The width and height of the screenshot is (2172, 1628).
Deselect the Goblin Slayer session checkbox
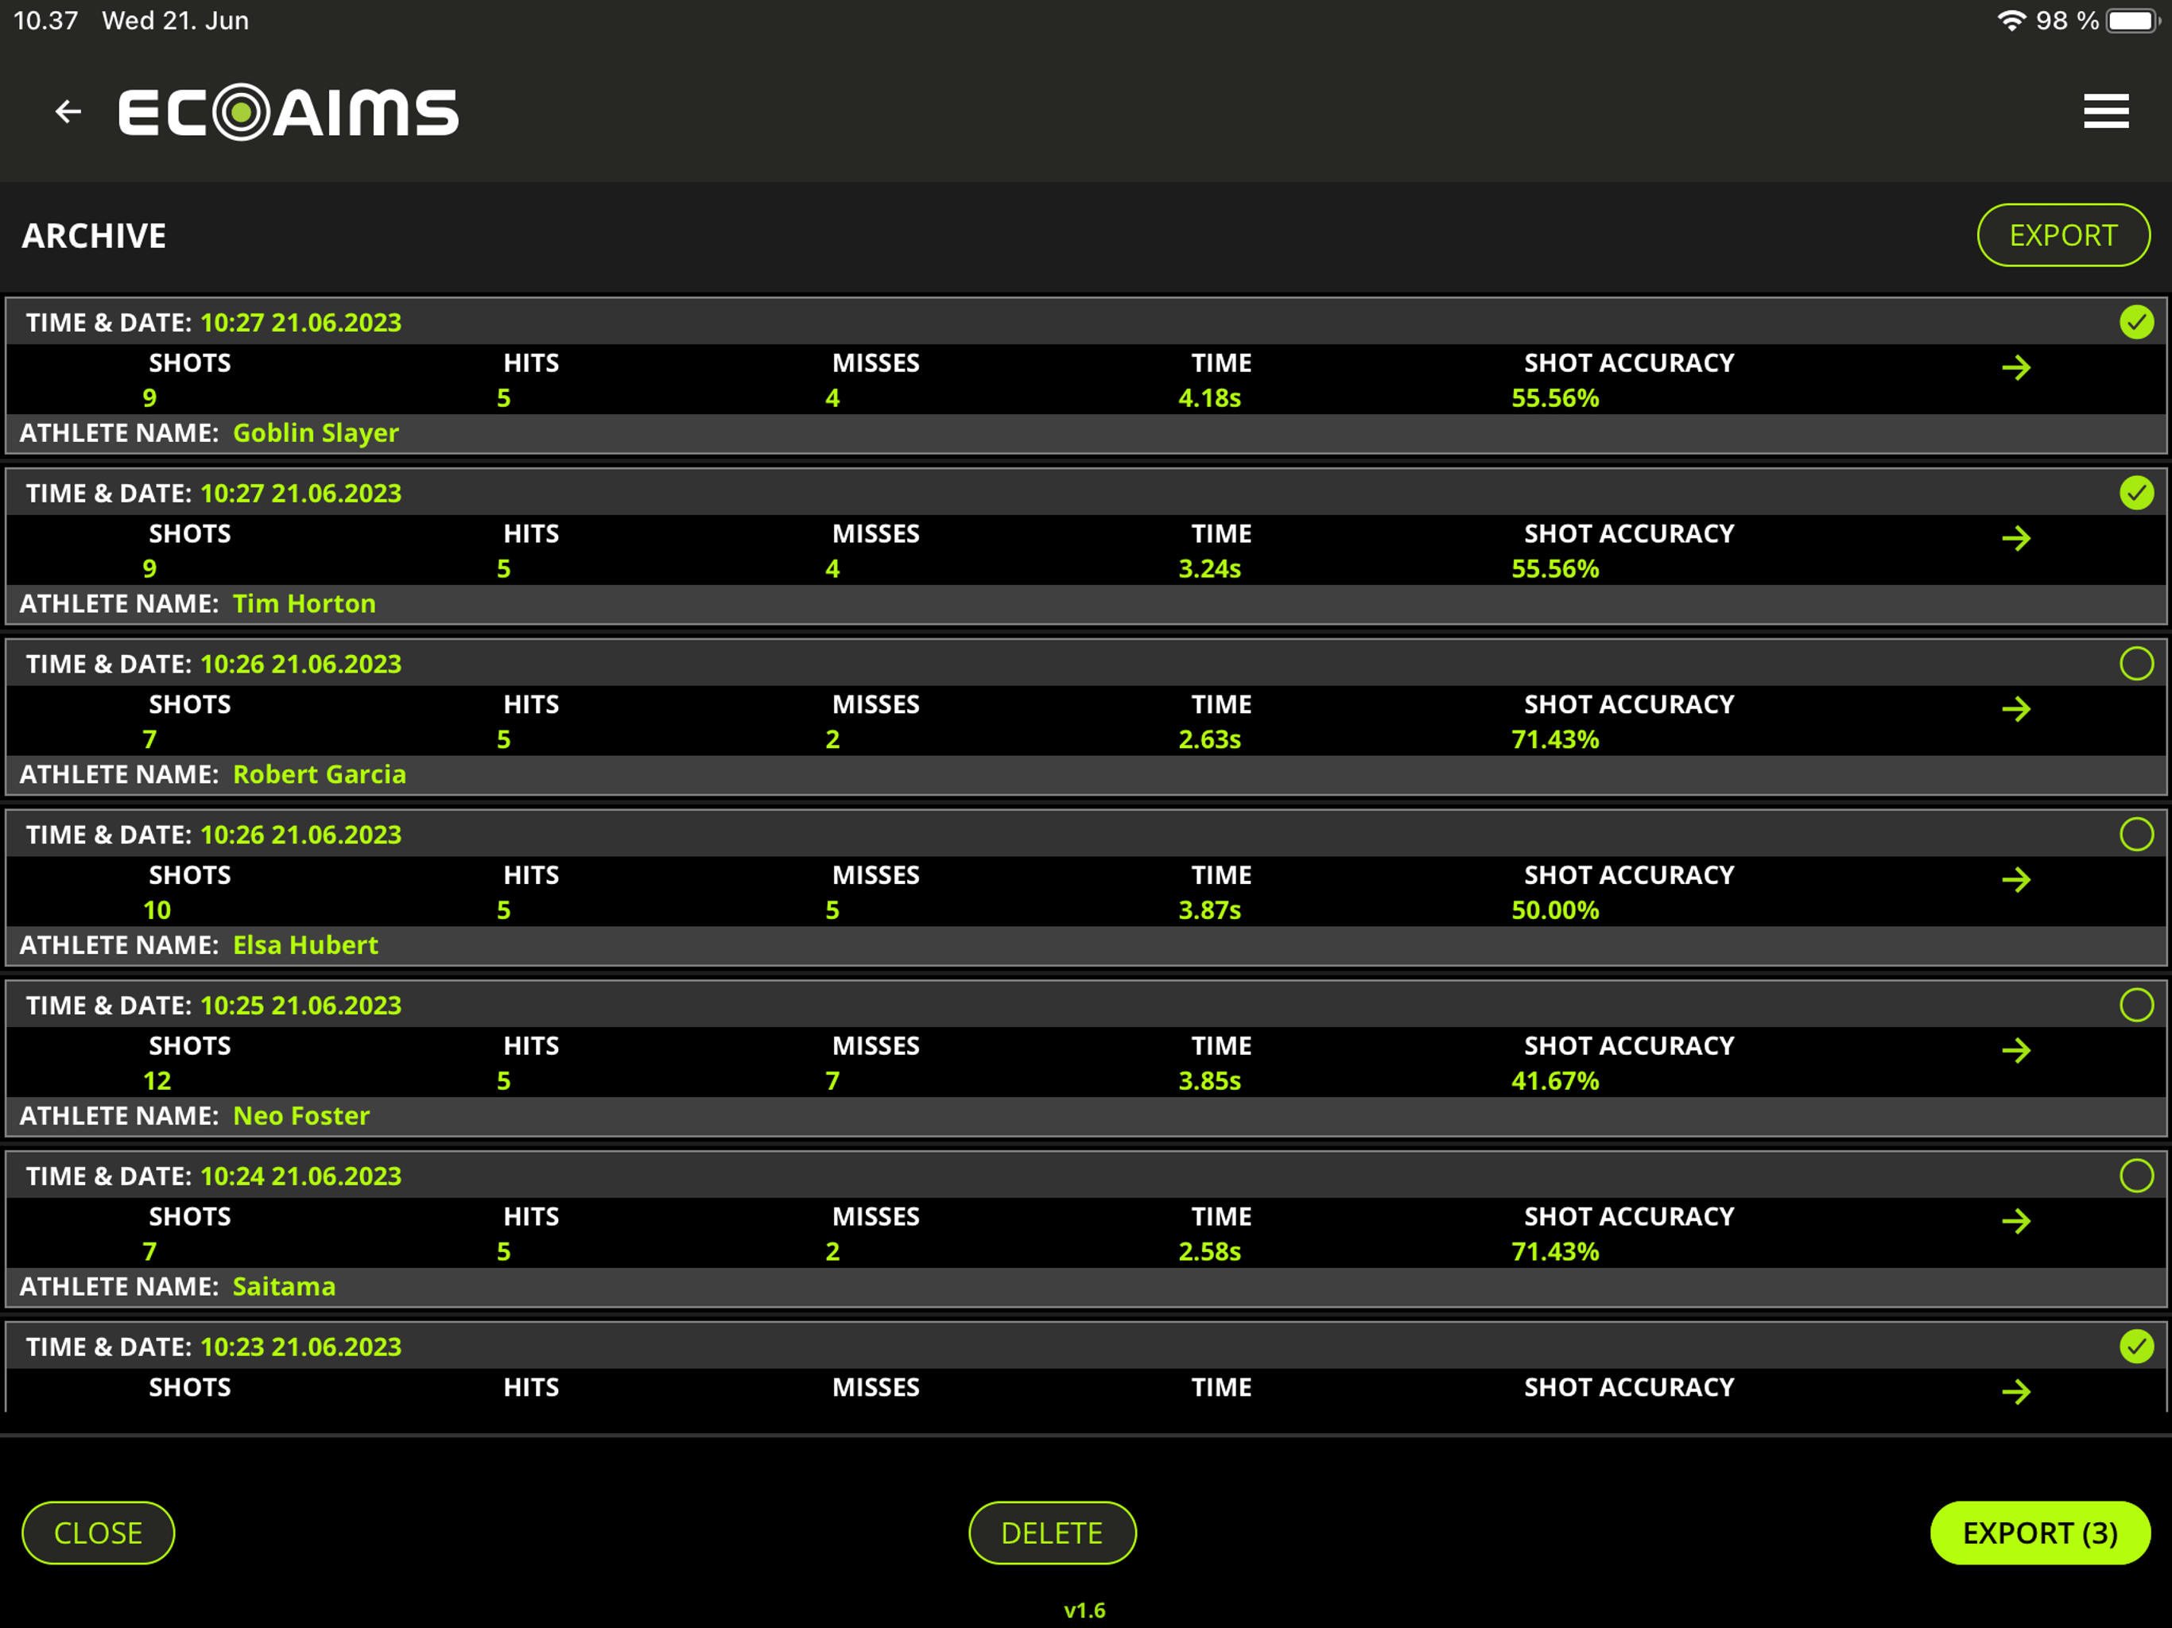click(2137, 322)
